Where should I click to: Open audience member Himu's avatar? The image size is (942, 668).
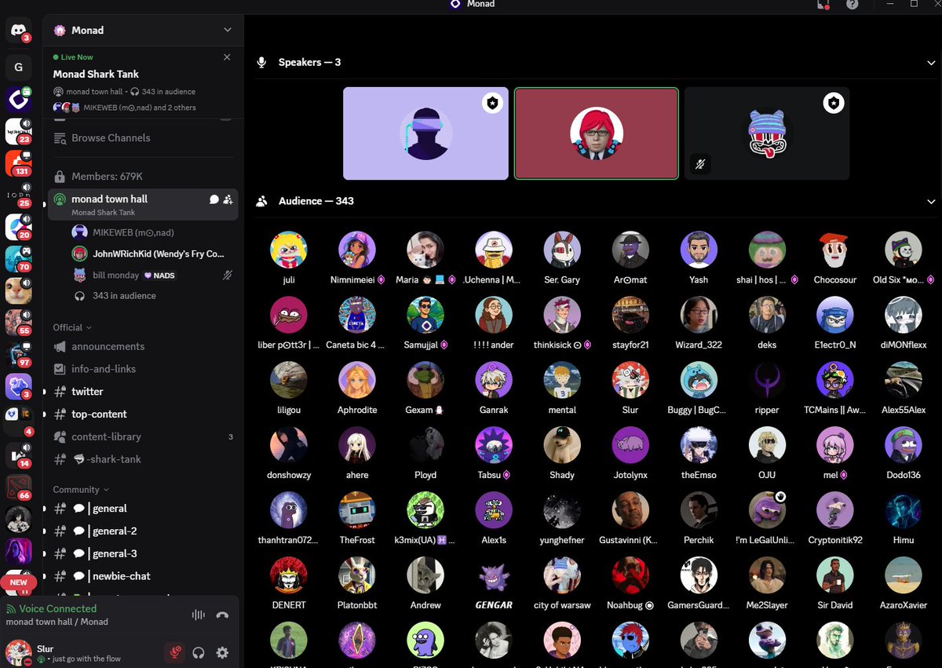pyautogui.click(x=903, y=510)
